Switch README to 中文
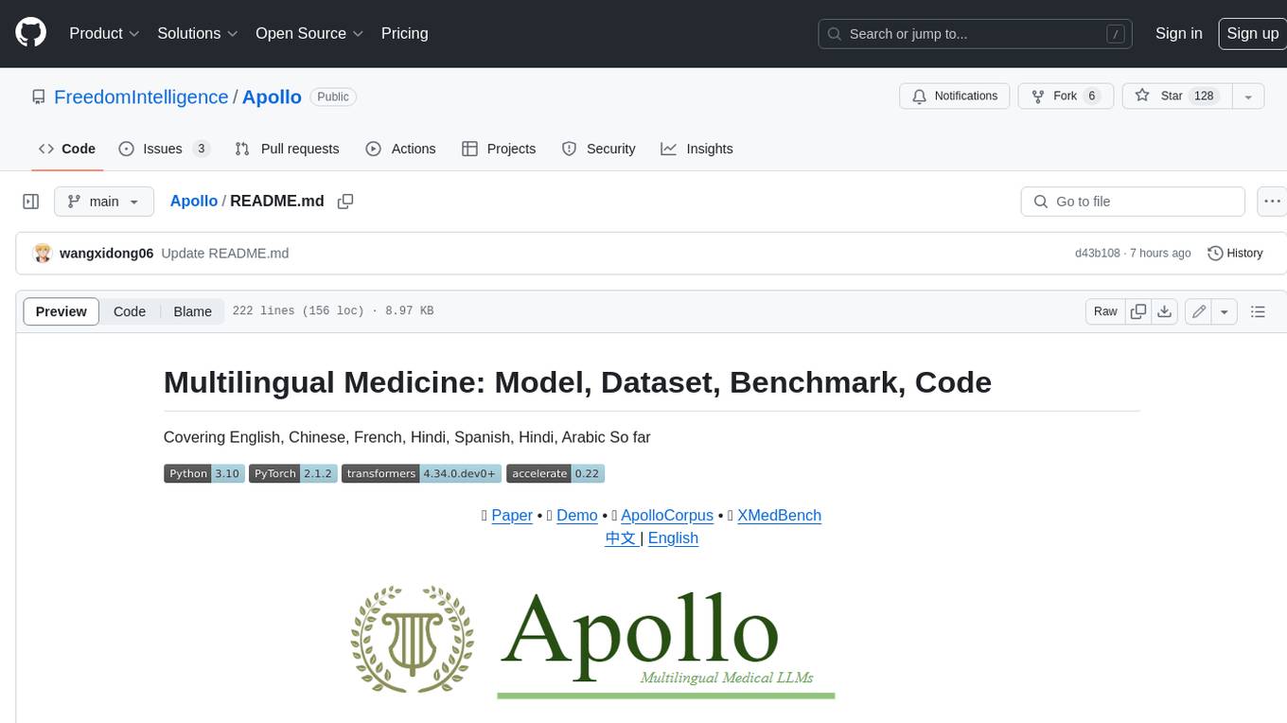This screenshot has height=723, width=1287. (x=621, y=538)
